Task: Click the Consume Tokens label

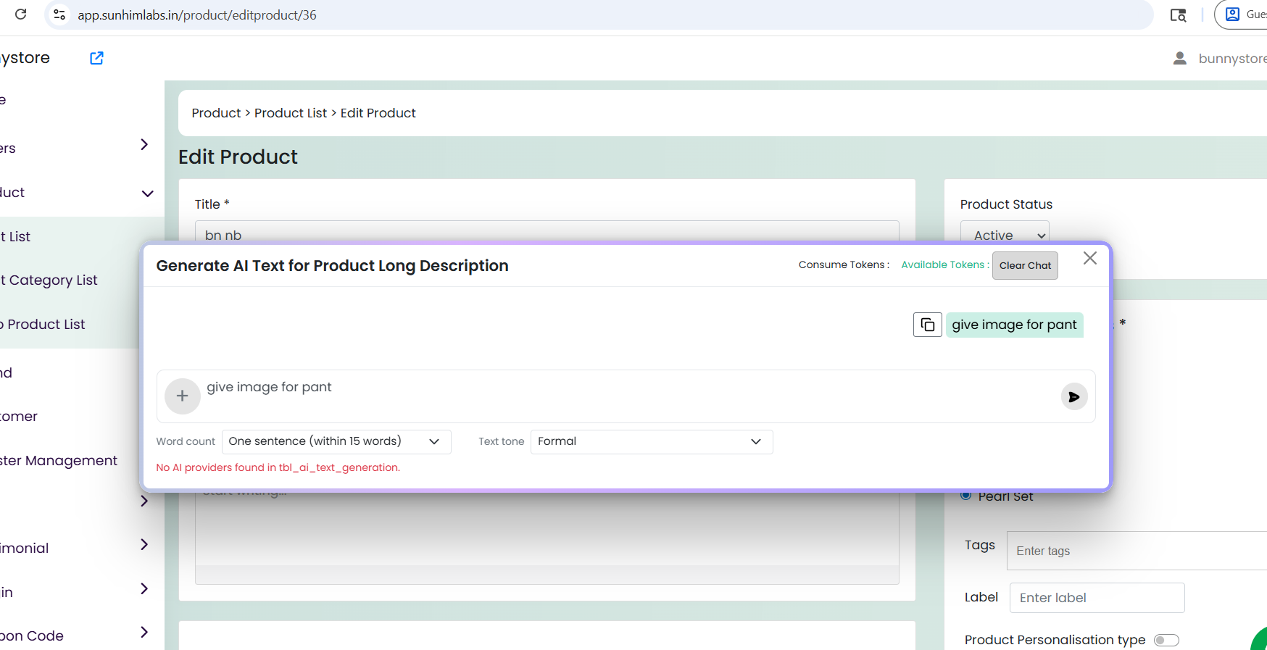Action: [x=842, y=264]
